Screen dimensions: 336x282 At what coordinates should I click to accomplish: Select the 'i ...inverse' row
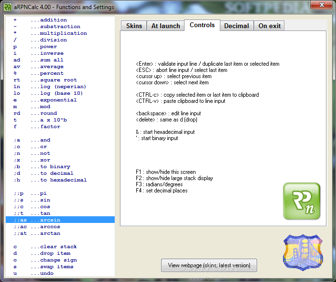coord(60,53)
